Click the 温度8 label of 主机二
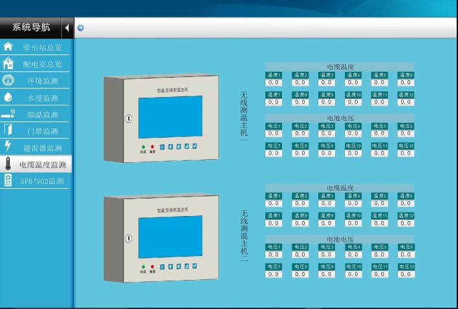The image size is (458, 309). pyautogui.click(x=300, y=216)
